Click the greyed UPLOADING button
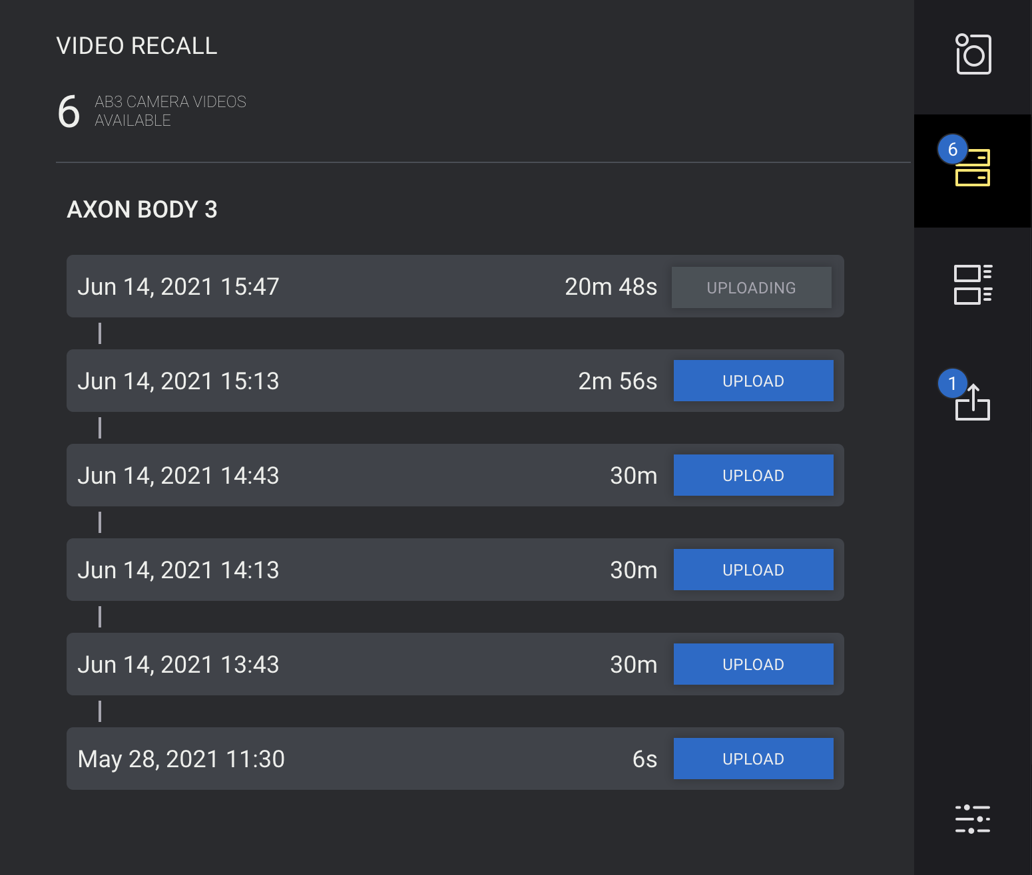The height and width of the screenshot is (875, 1032). coord(751,287)
